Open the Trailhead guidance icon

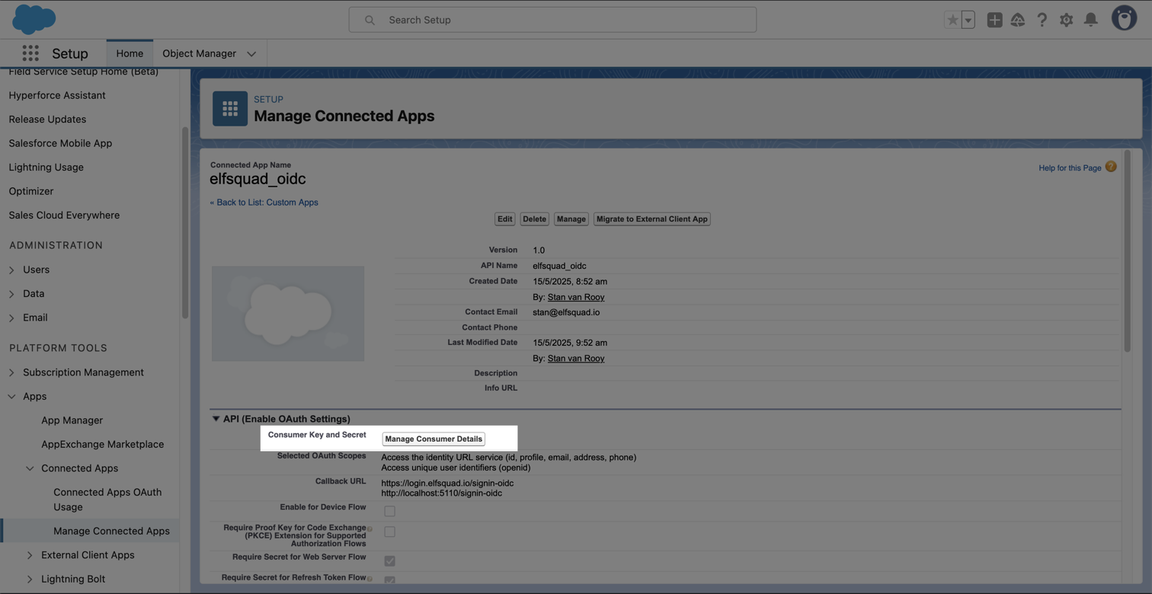(1018, 21)
